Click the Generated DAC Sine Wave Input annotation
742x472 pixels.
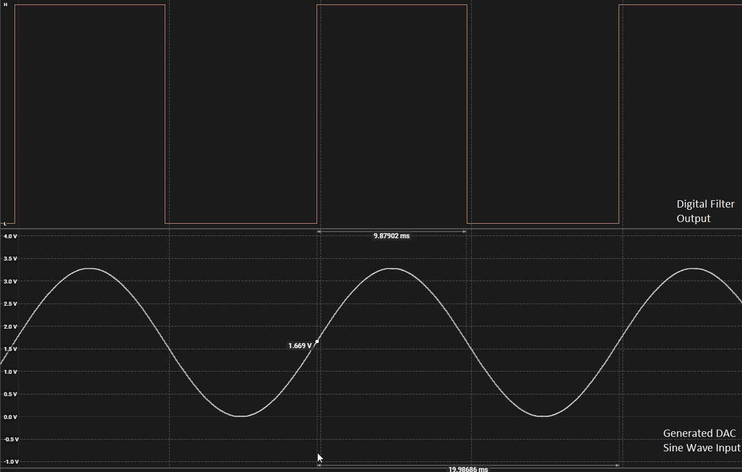pyautogui.click(x=701, y=441)
